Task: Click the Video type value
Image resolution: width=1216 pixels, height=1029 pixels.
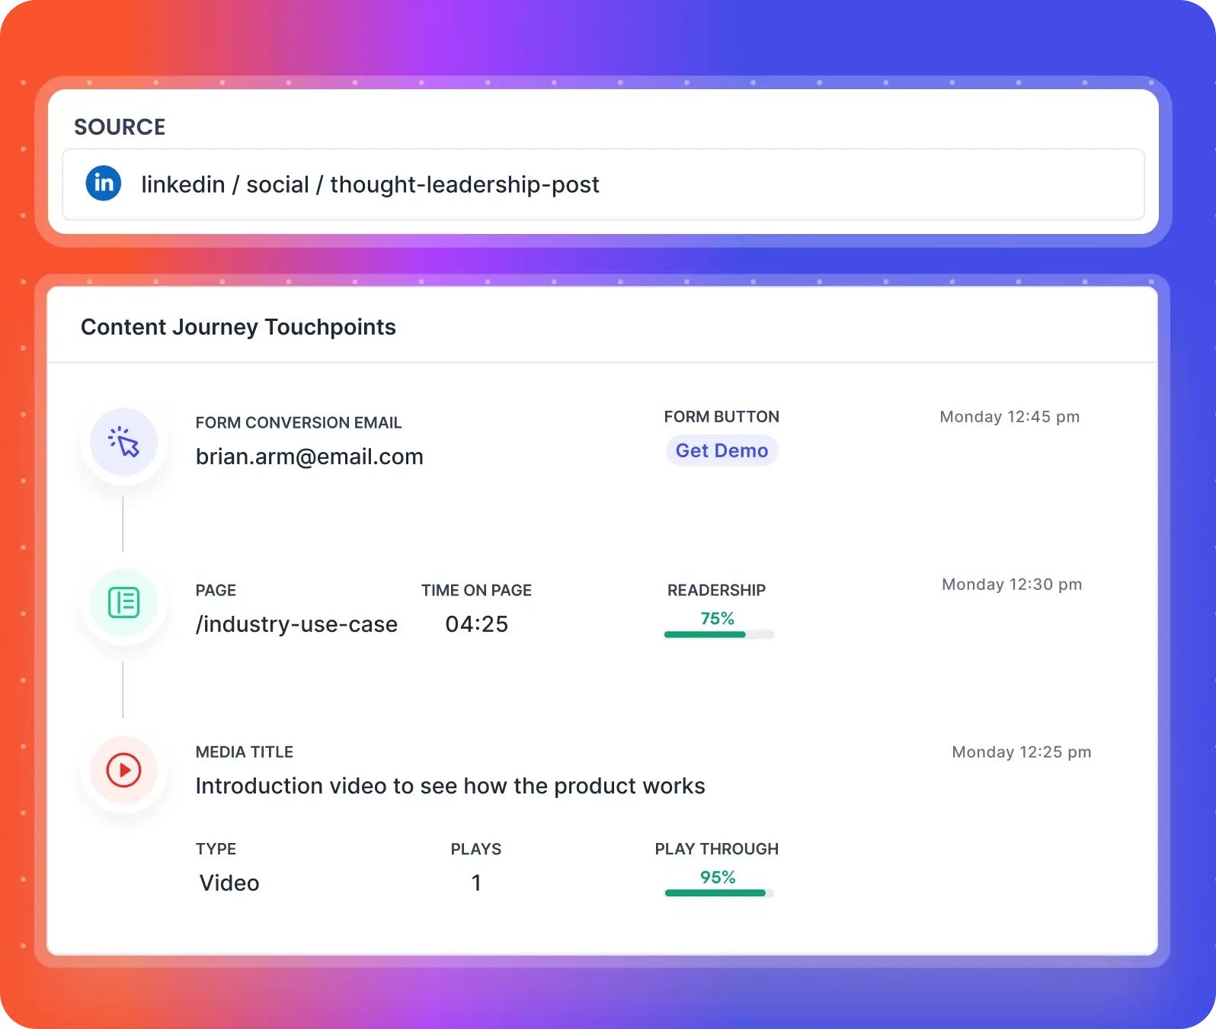Action: (229, 883)
